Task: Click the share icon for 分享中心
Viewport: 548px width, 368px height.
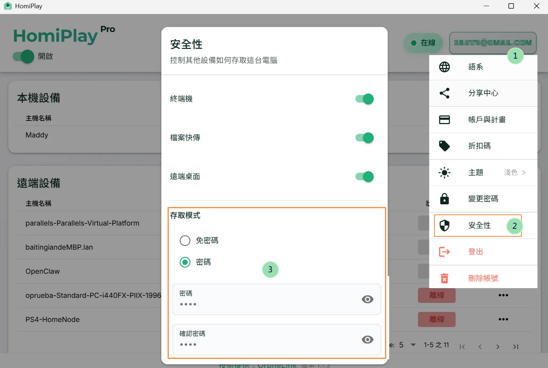Action: [x=445, y=93]
